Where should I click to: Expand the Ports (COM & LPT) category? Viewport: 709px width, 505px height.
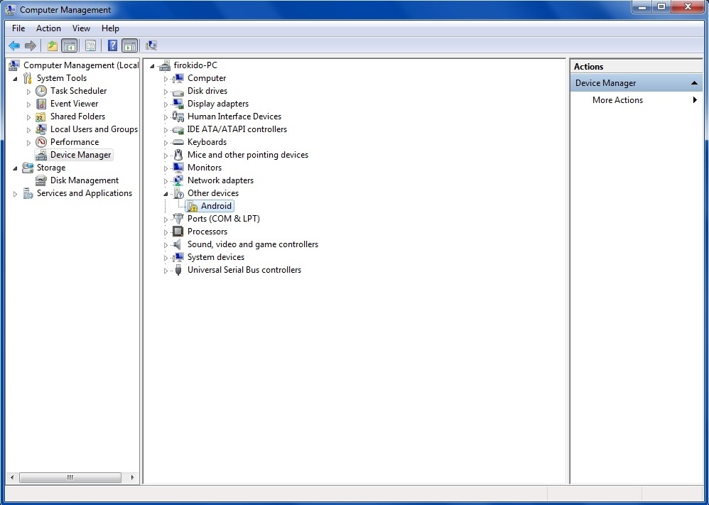[166, 219]
